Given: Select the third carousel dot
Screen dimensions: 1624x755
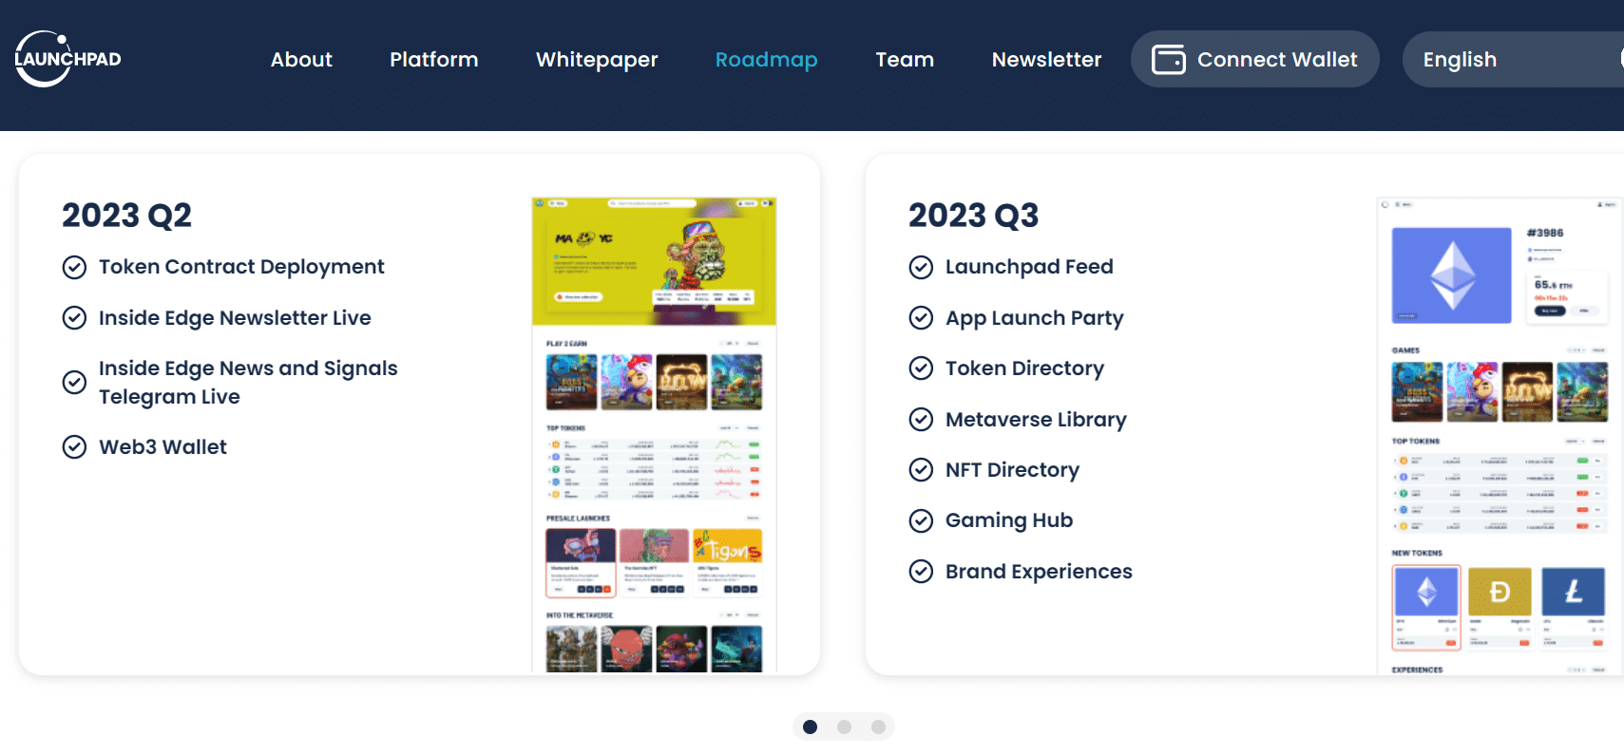Looking at the screenshot, I should 878,727.
